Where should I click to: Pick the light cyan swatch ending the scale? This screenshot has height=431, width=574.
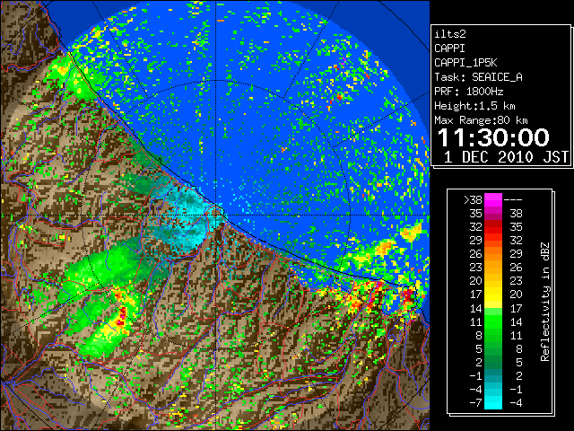tap(493, 402)
